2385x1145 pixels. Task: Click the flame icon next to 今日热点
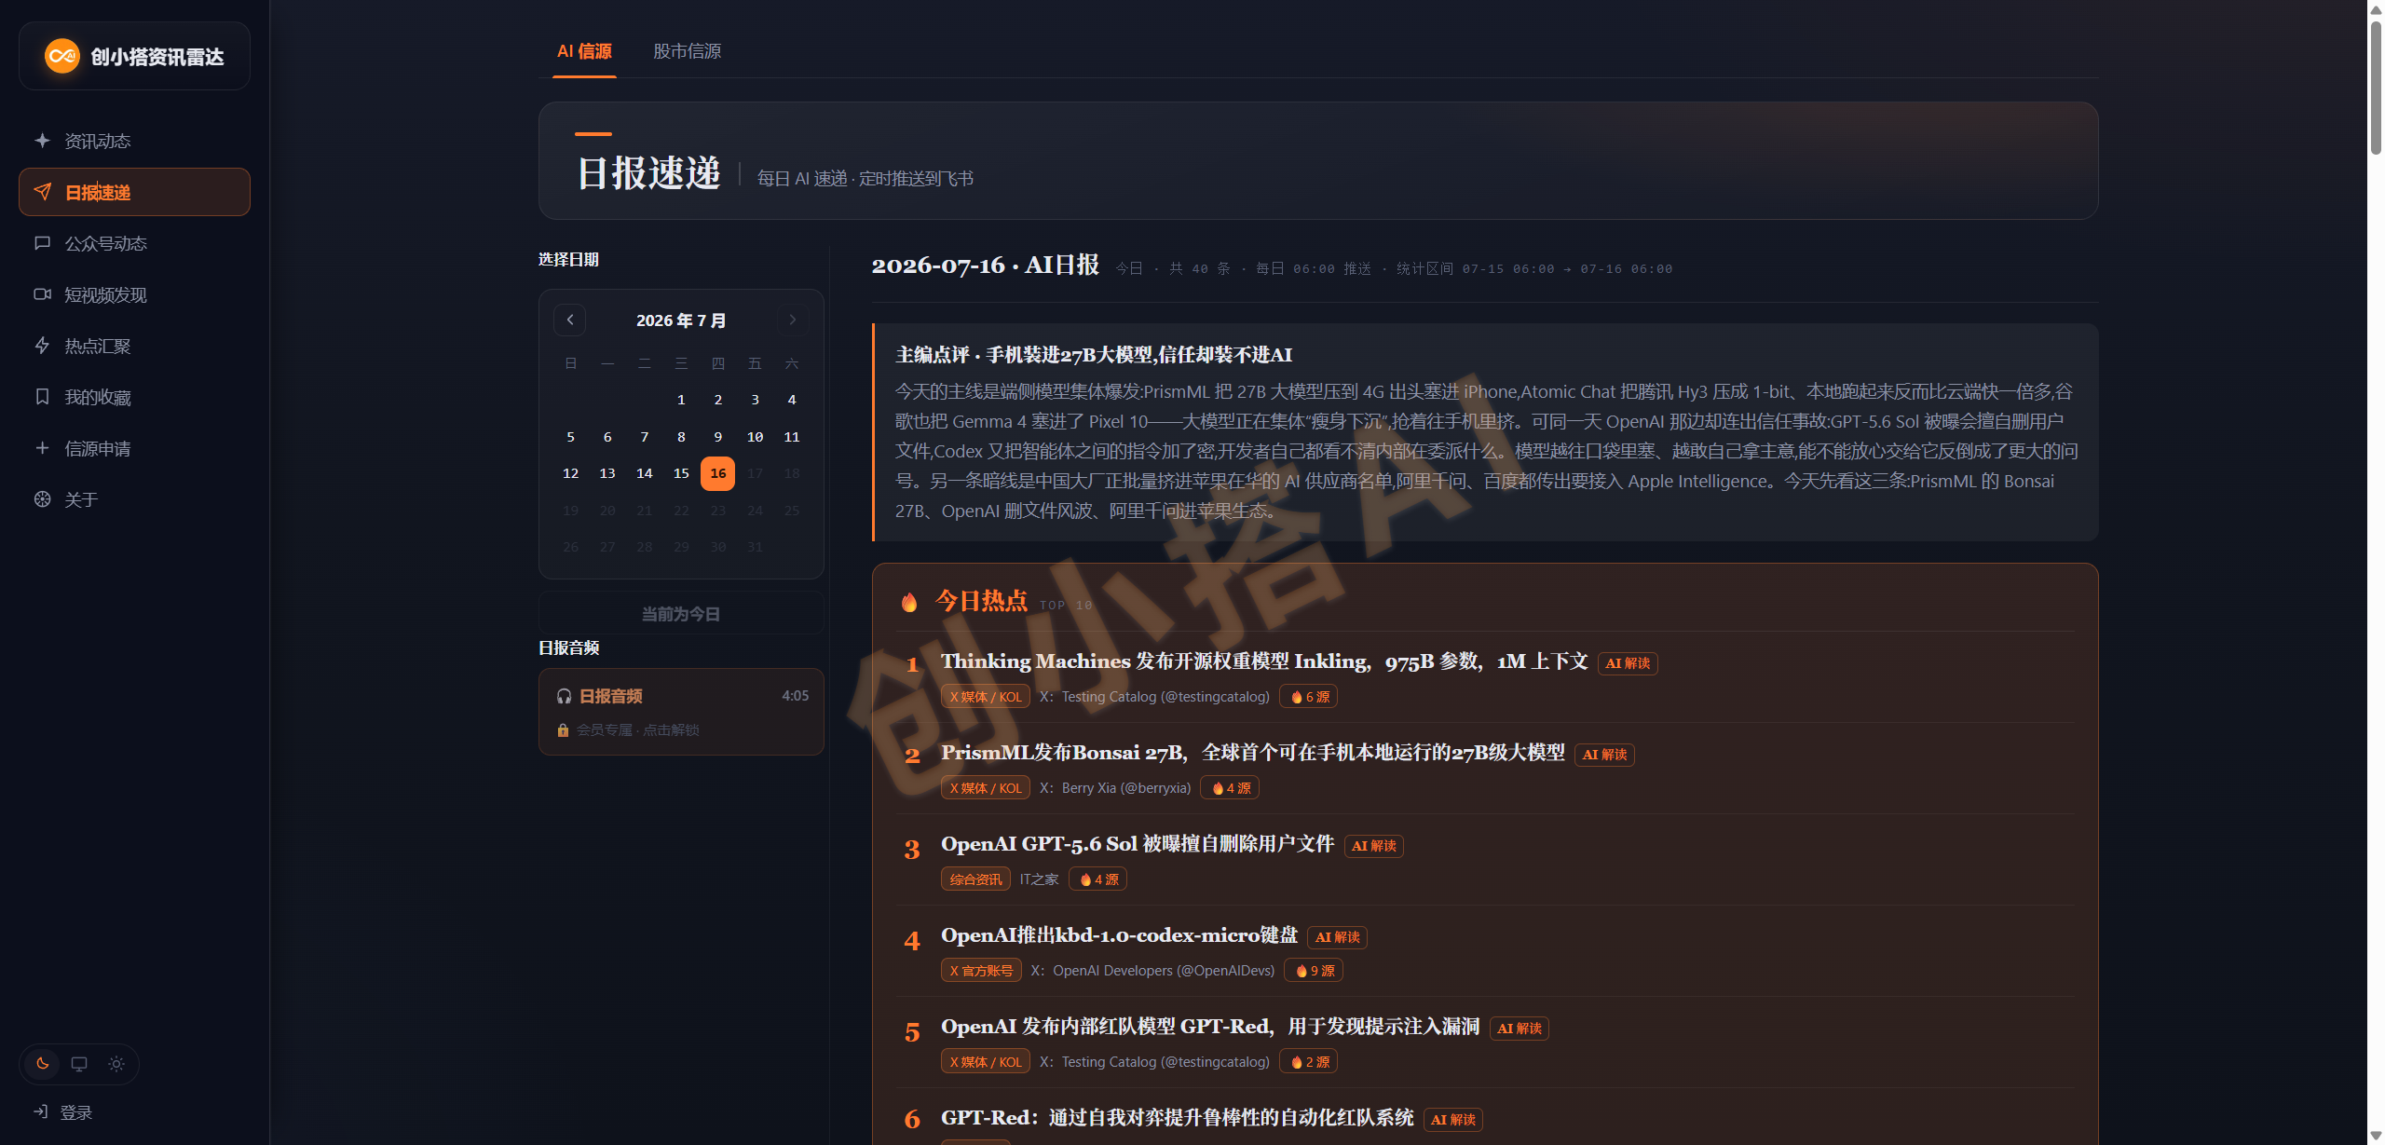pyautogui.click(x=909, y=602)
